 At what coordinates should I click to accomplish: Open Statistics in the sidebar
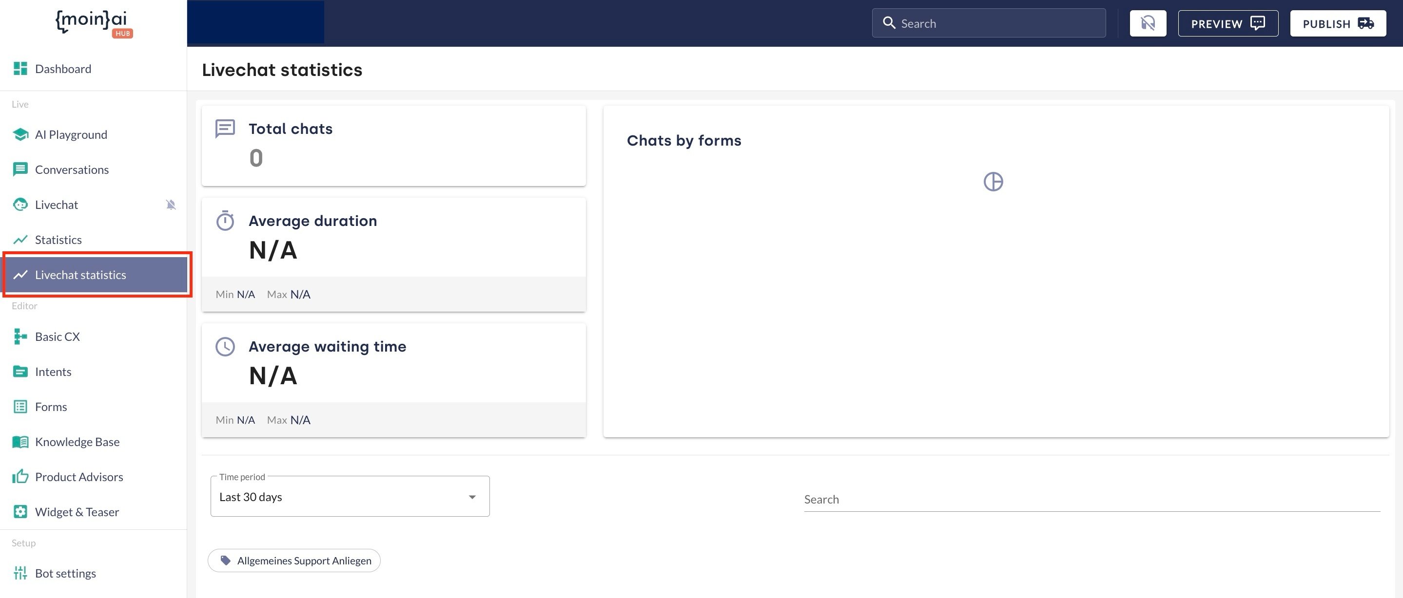pyautogui.click(x=58, y=240)
